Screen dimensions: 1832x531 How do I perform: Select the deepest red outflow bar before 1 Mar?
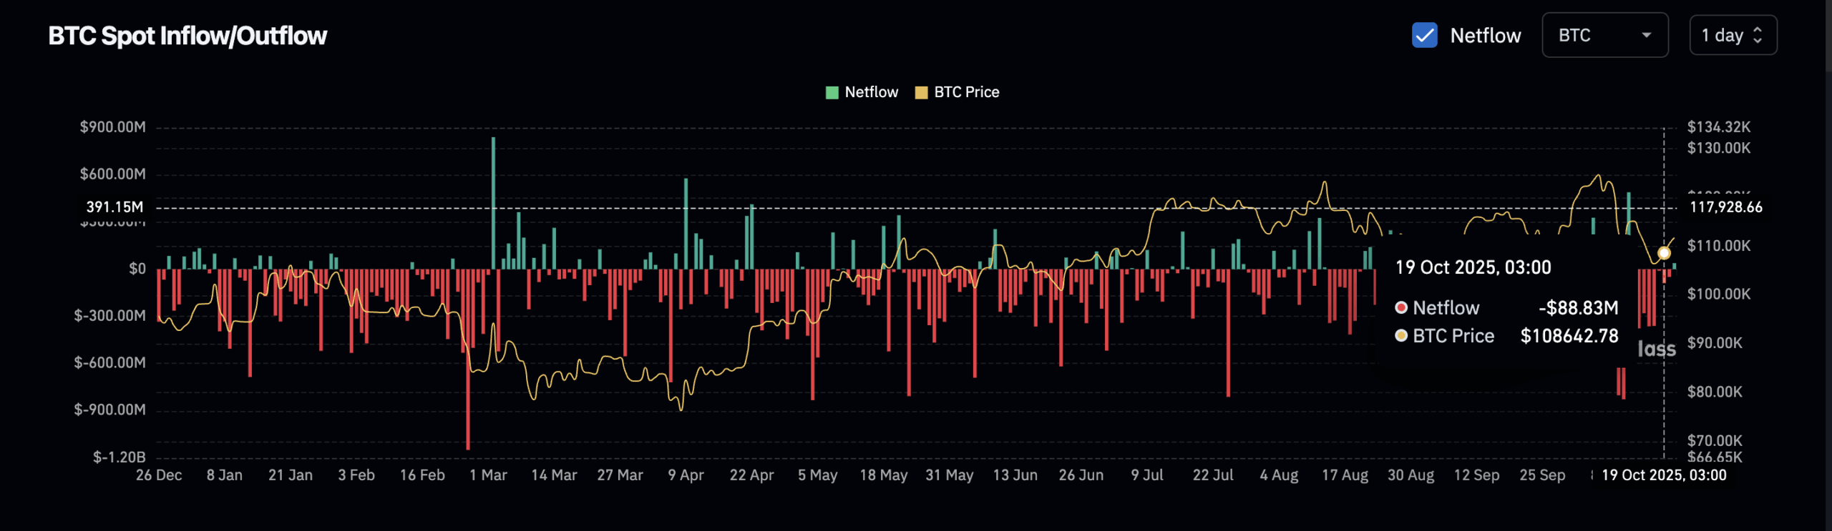click(x=468, y=357)
